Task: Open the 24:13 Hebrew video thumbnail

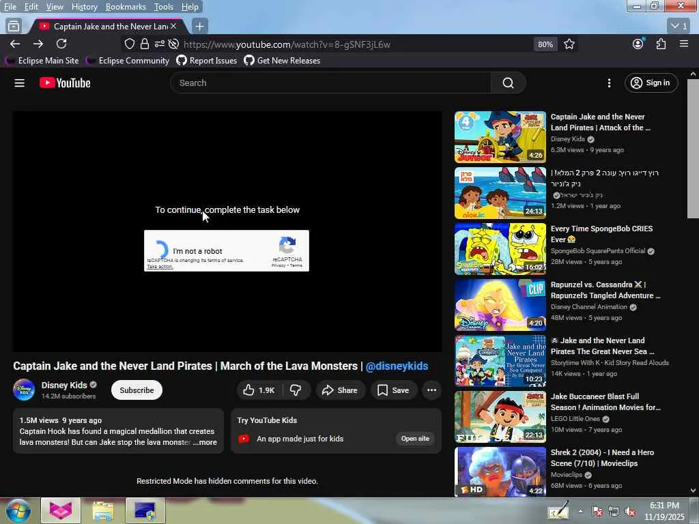Action: [500, 193]
